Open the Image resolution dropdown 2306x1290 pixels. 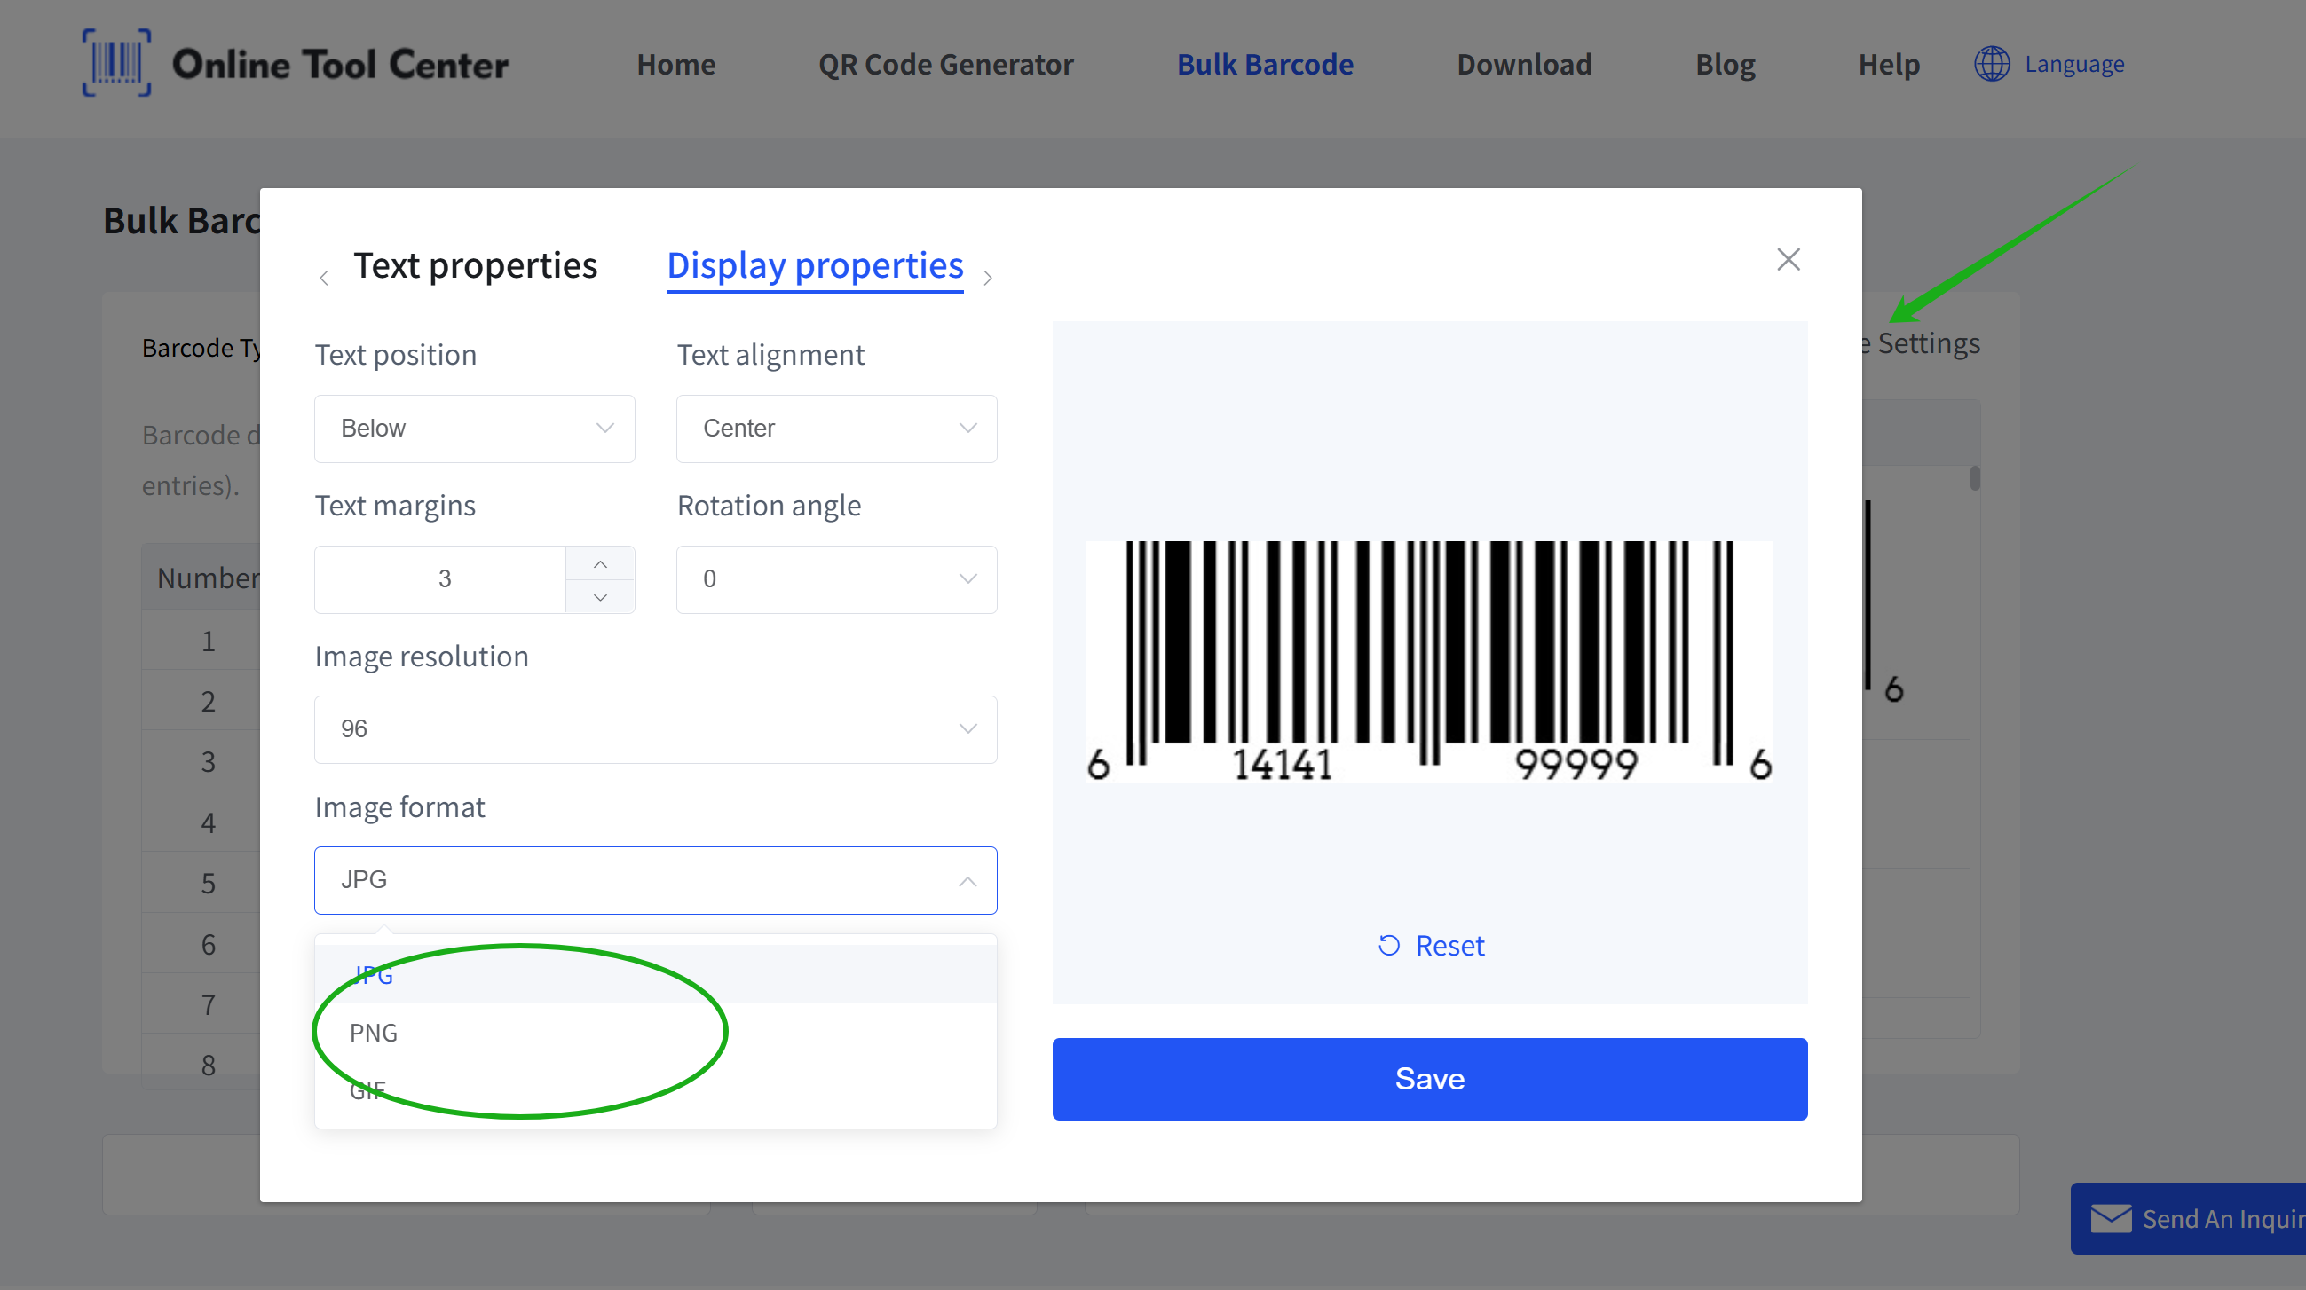tap(654, 728)
